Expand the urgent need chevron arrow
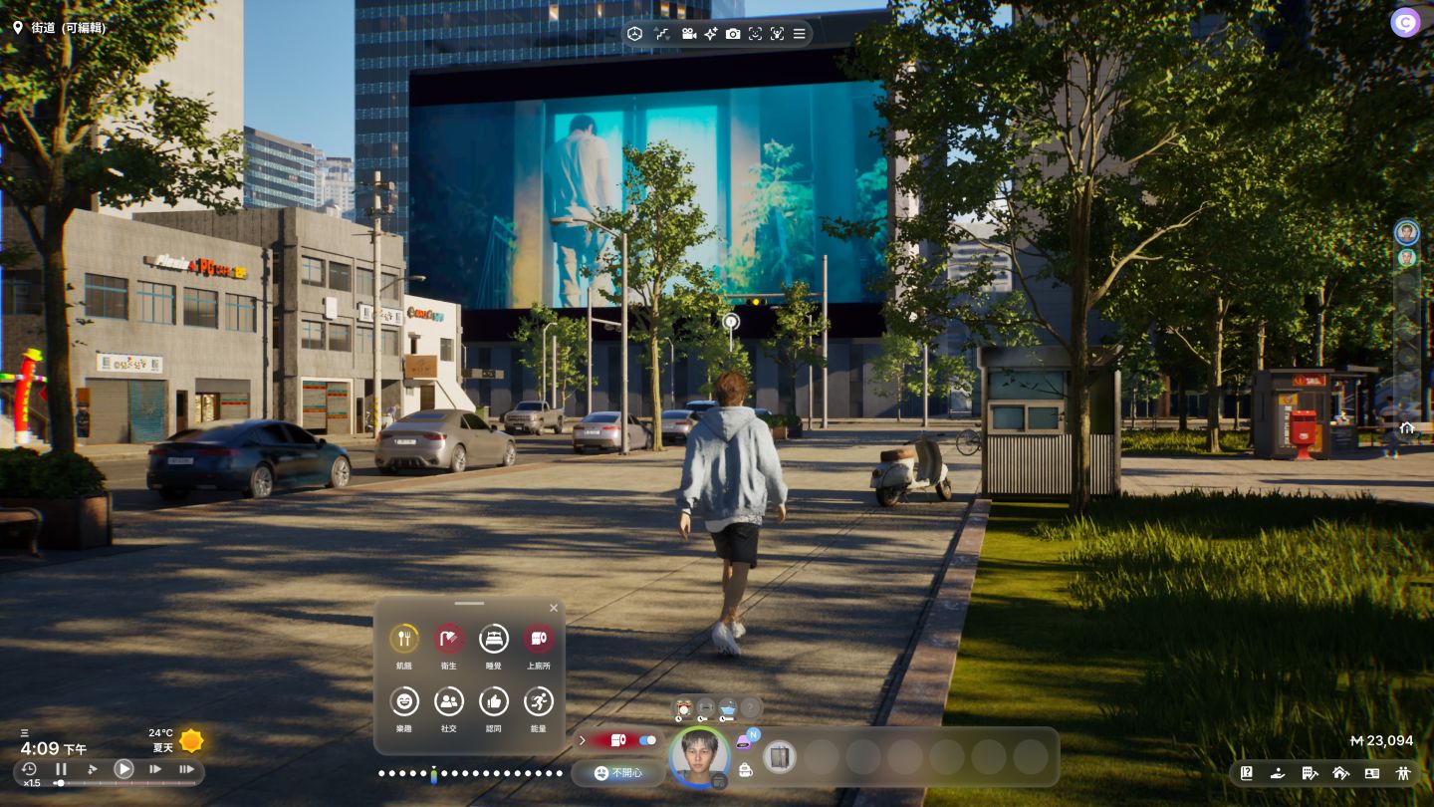This screenshot has height=807, width=1434. [583, 740]
